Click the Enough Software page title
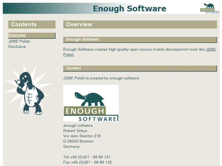Viewport: 222px width, 166px height. click(129, 9)
